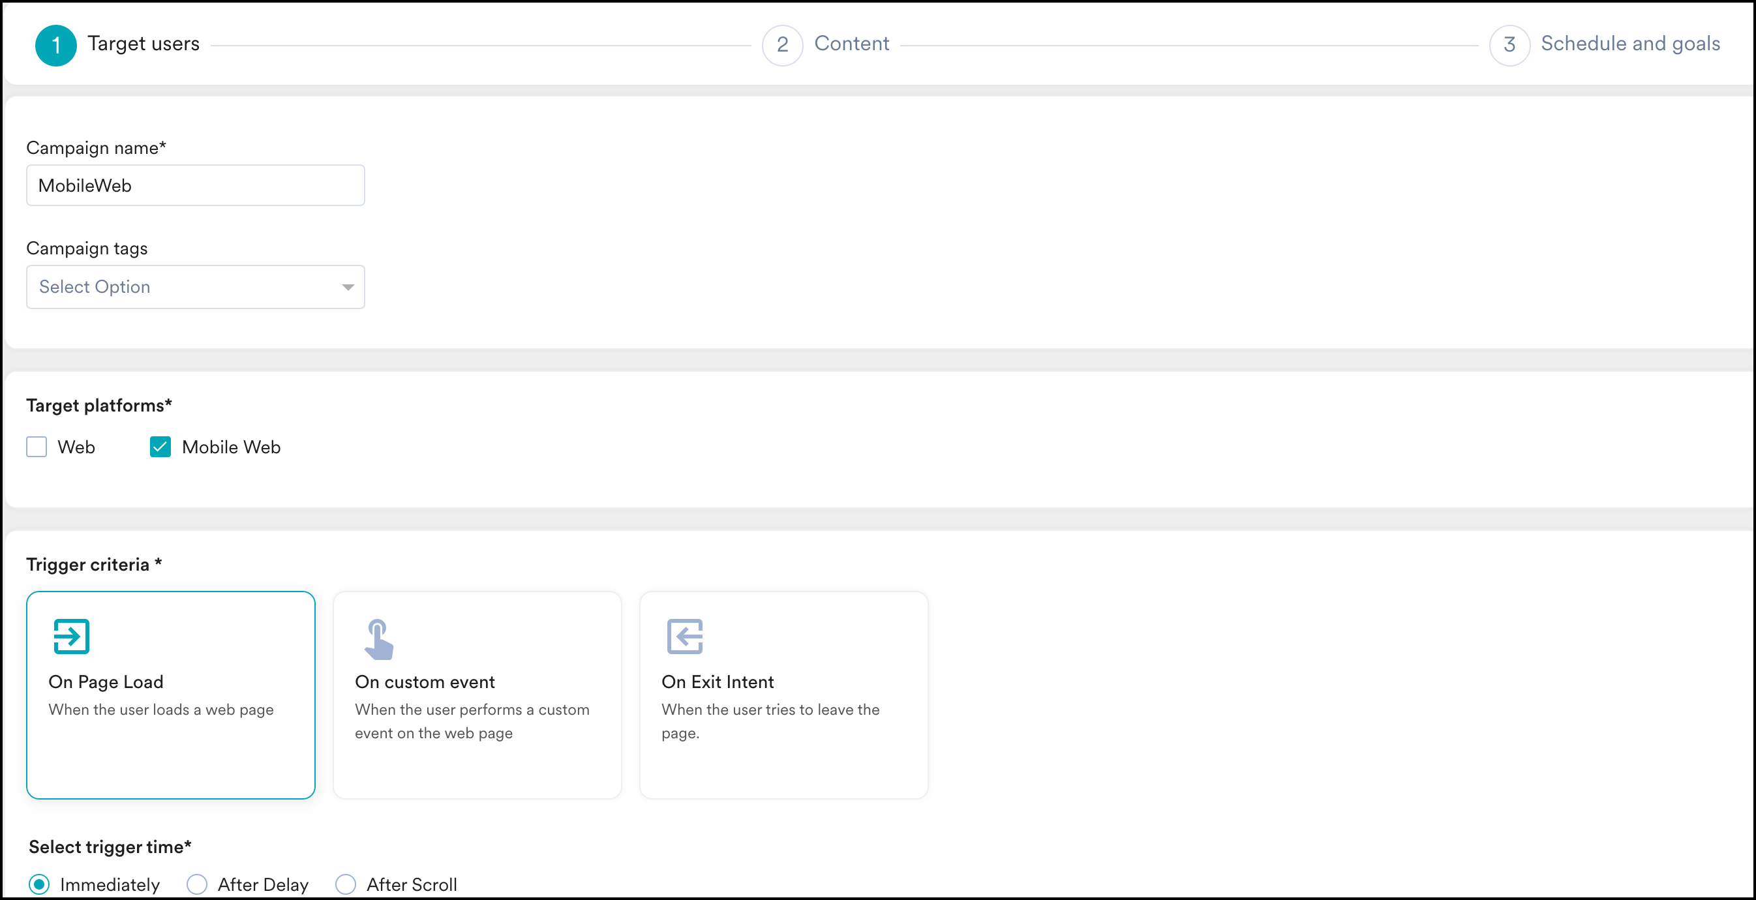Click the Campaign name input field
This screenshot has height=900, width=1756.
pyautogui.click(x=196, y=185)
